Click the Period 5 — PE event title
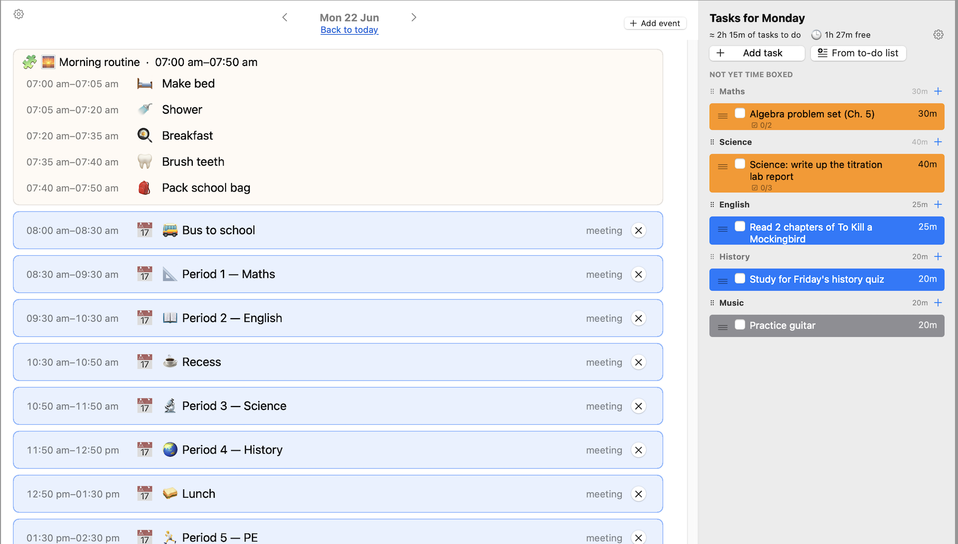 [x=220, y=538]
